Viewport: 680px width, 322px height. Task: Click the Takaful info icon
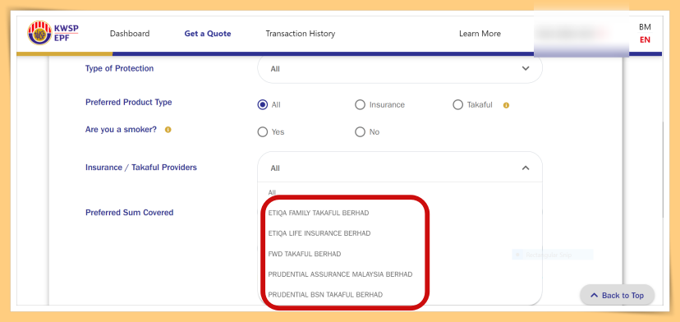pyautogui.click(x=506, y=105)
